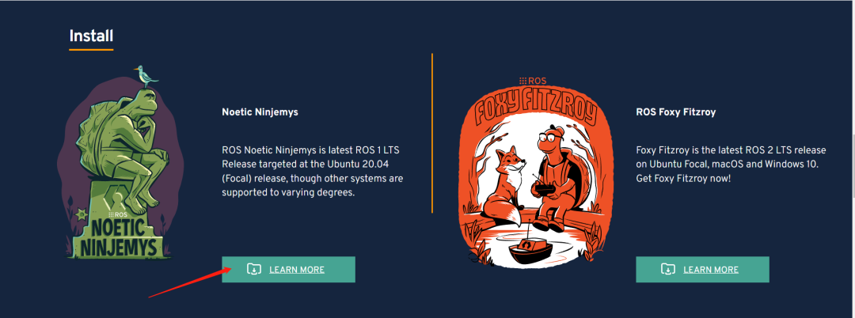Click the Install section heading
This screenshot has height=318, width=855.
(x=91, y=36)
